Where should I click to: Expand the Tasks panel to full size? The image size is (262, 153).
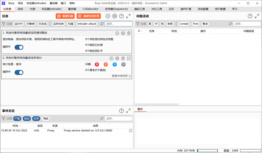click(x=128, y=16)
